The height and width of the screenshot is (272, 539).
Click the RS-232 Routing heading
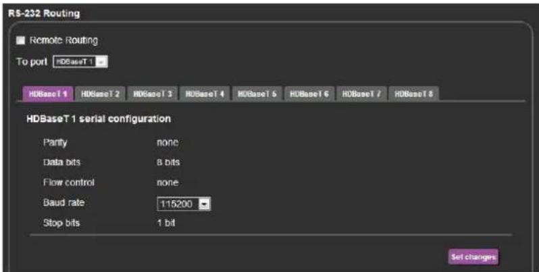click(44, 13)
